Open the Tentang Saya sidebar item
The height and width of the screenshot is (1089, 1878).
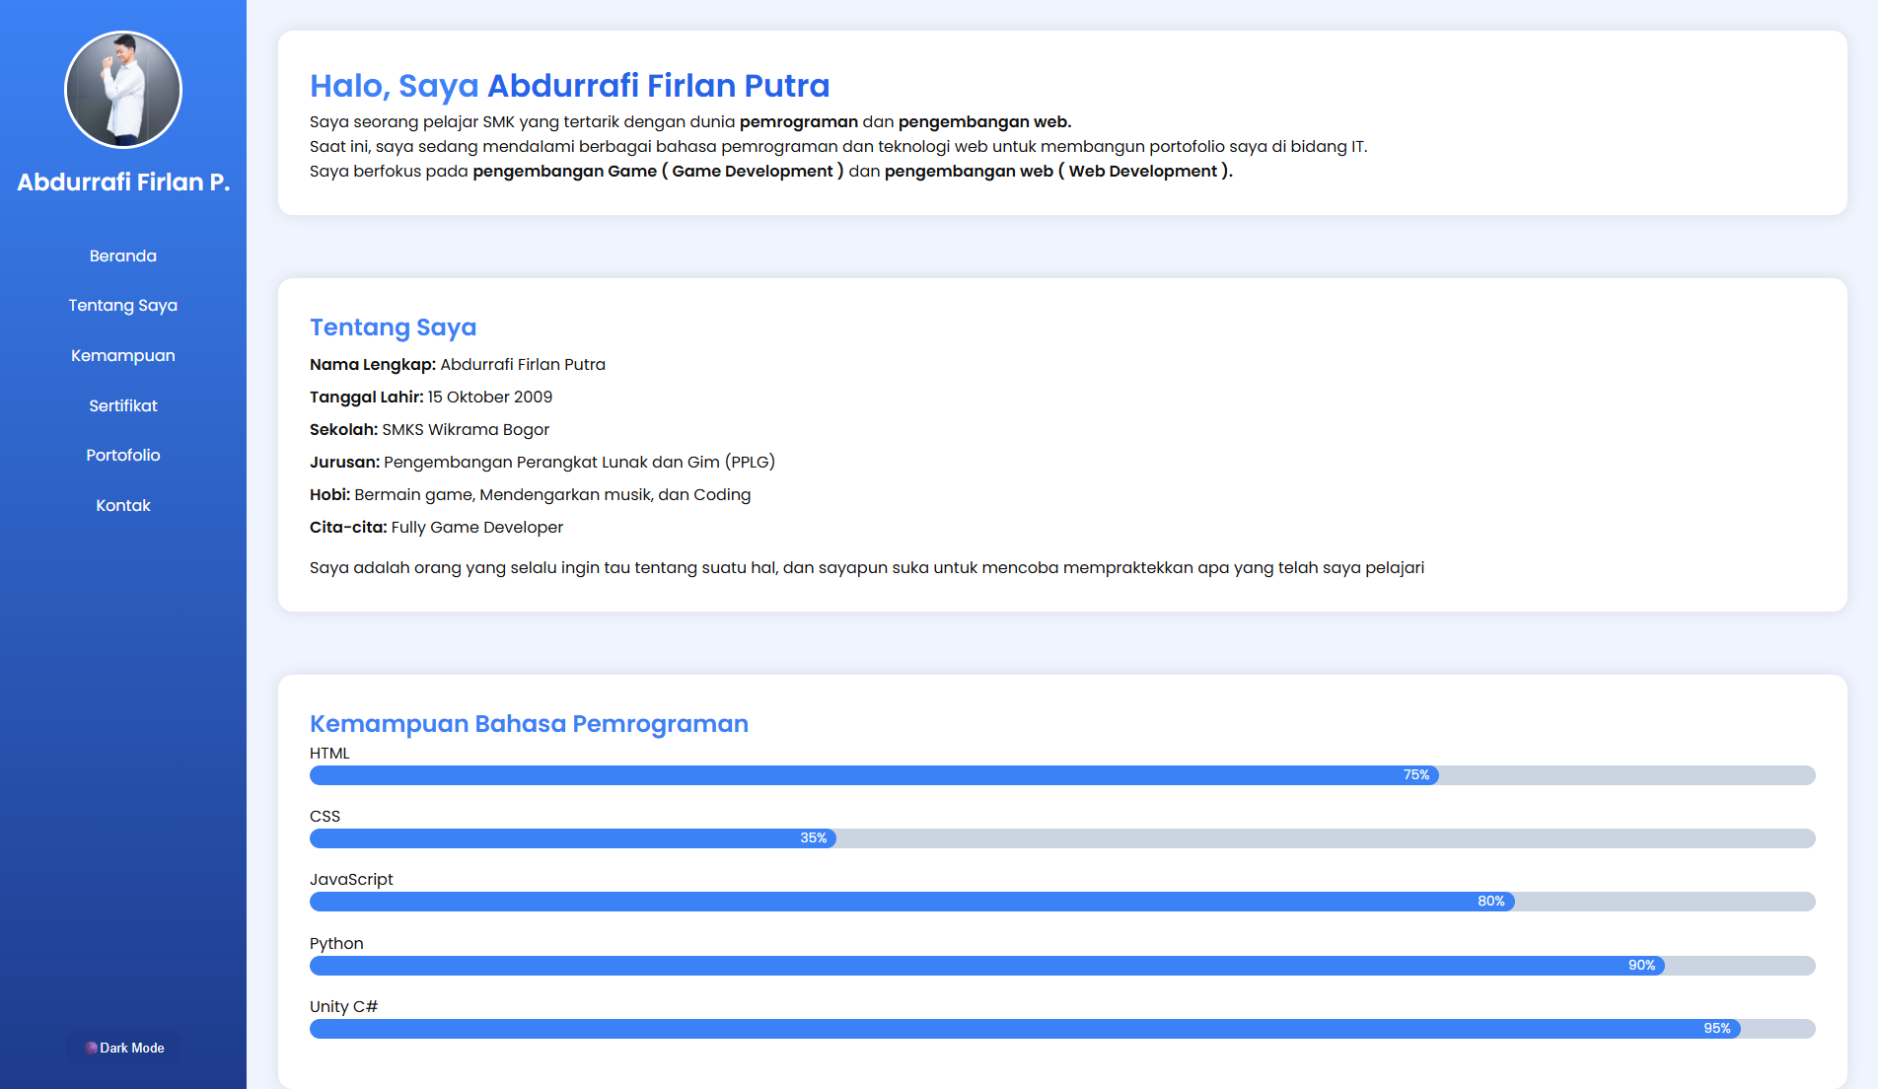(122, 305)
